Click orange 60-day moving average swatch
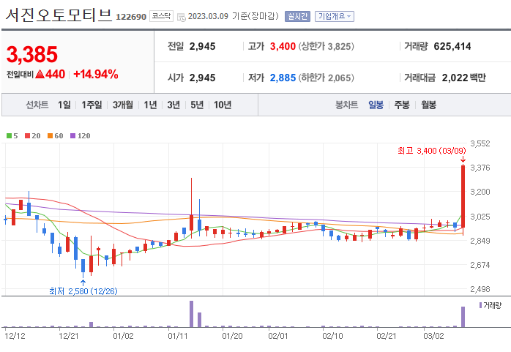 [50, 136]
